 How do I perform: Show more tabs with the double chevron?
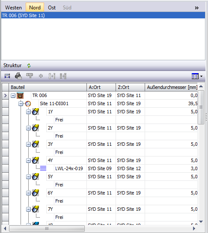(x=197, y=8)
